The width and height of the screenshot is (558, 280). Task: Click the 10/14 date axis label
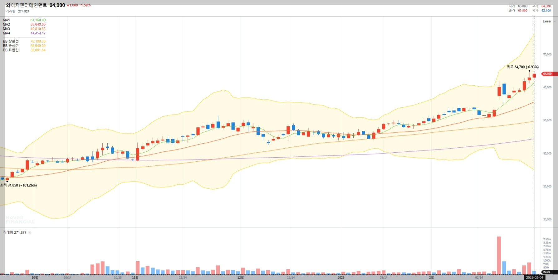(x=67, y=278)
